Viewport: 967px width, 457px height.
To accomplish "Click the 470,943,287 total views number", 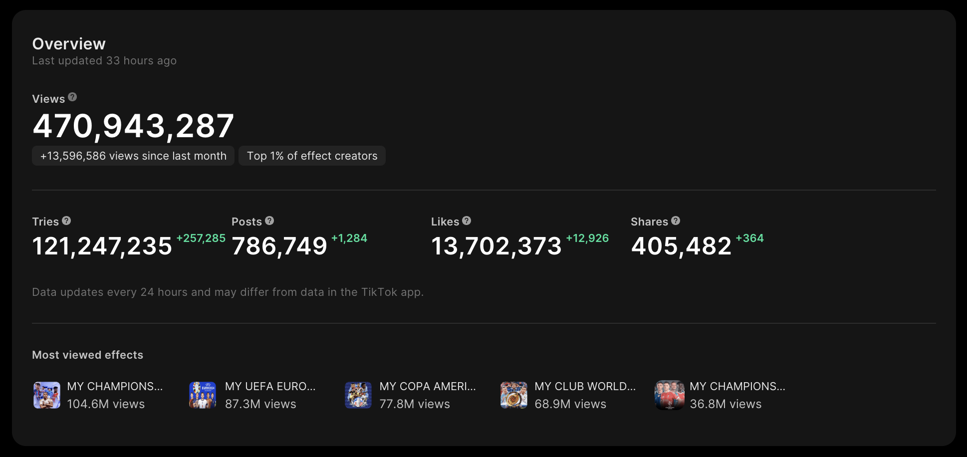I will 133,126.
